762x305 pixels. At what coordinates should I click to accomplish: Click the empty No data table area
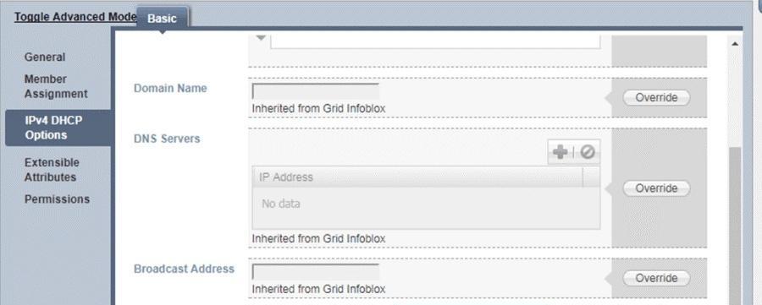pyautogui.click(x=426, y=208)
